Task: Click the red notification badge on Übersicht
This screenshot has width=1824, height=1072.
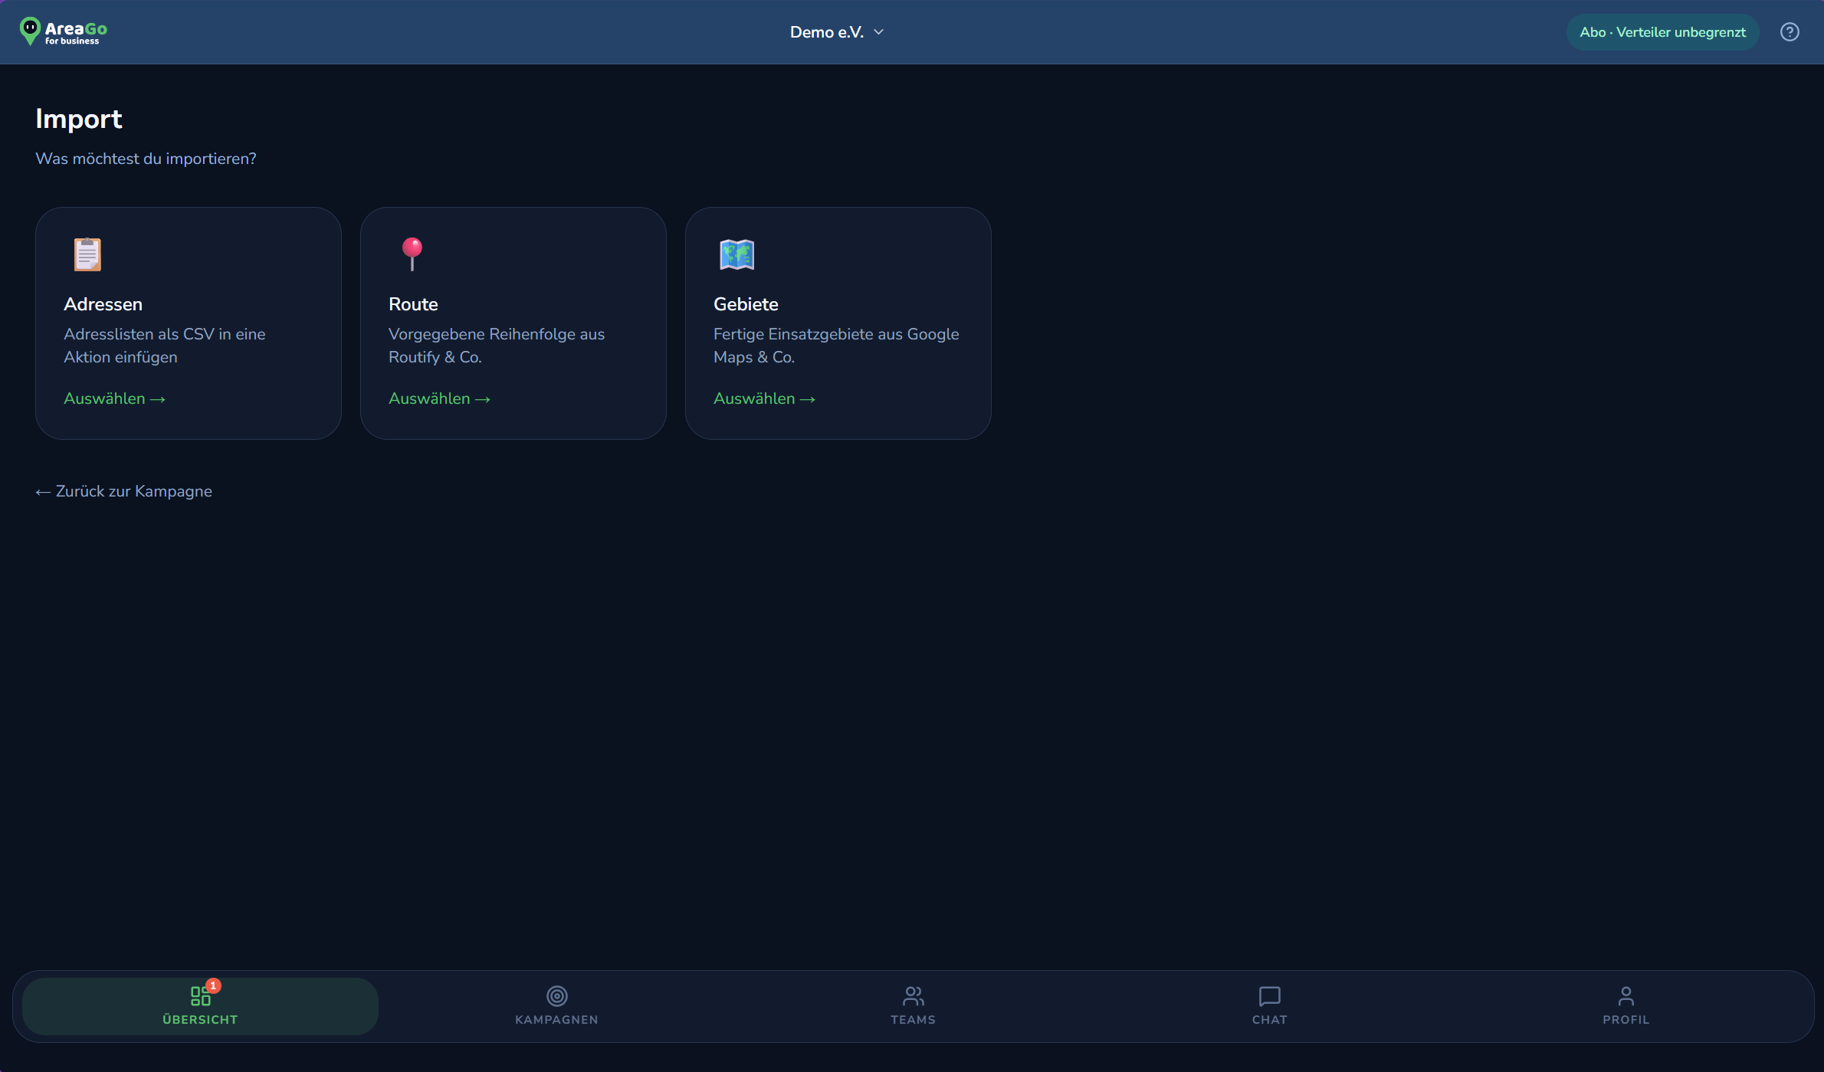Action: tap(214, 985)
